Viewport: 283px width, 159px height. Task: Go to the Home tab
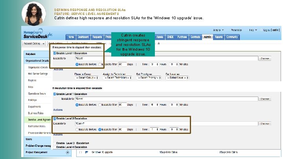[71, 37]
